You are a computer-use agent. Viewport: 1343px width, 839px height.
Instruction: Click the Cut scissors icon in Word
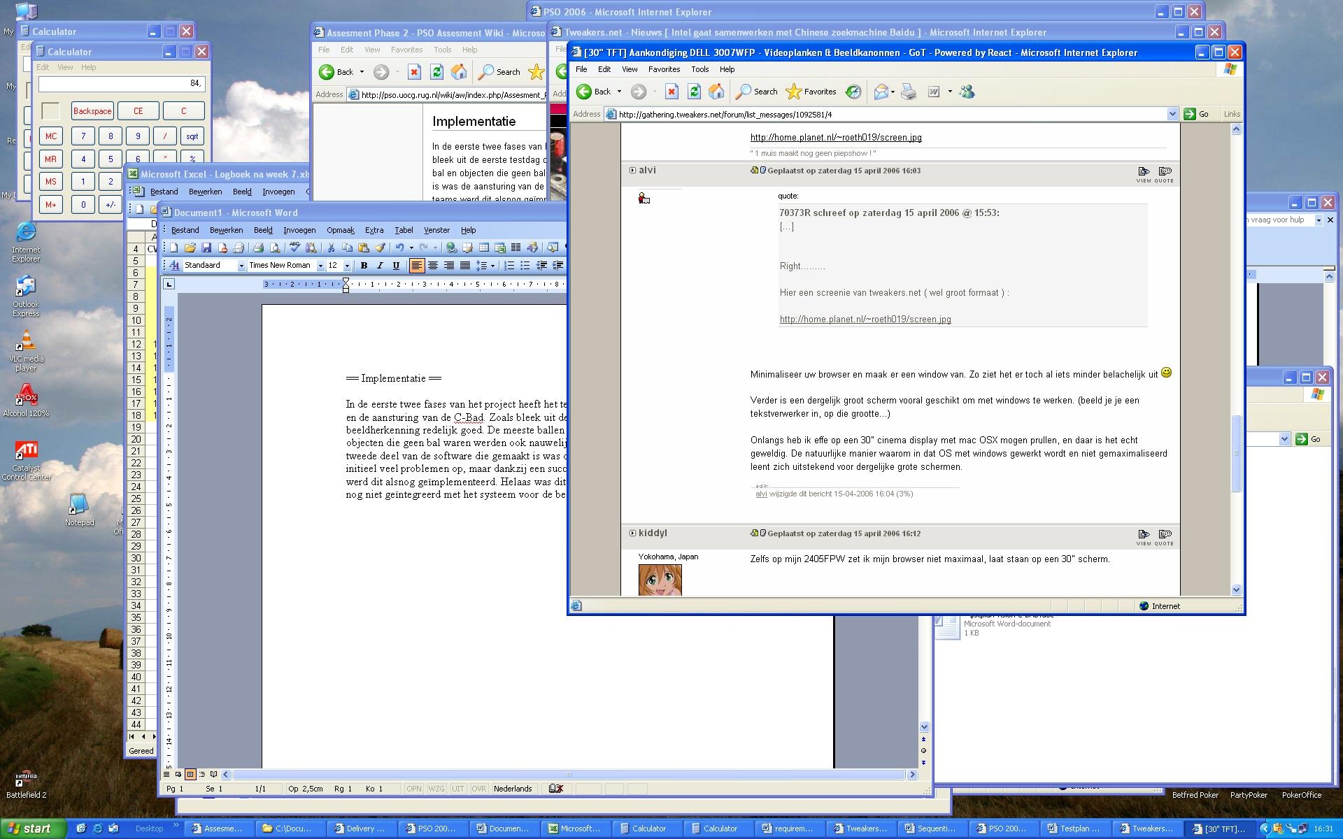pyautogui.click(x=331, y=248)
